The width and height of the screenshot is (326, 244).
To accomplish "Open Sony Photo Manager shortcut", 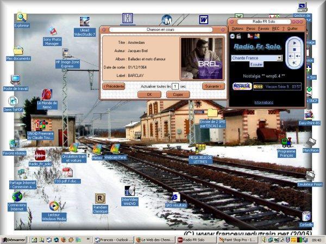I will point(52,33).
